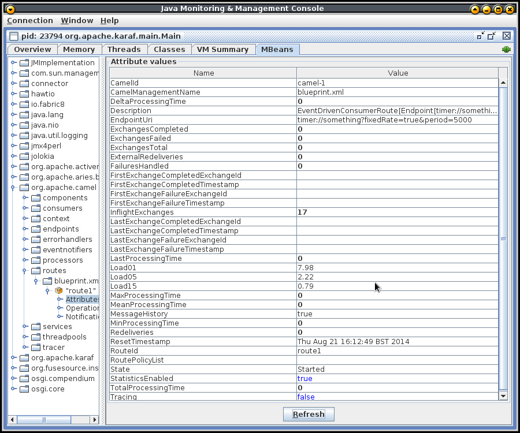Expand the endpoints tree node
Viewport: 520px width, 433px height.
[x=25, y=229]
